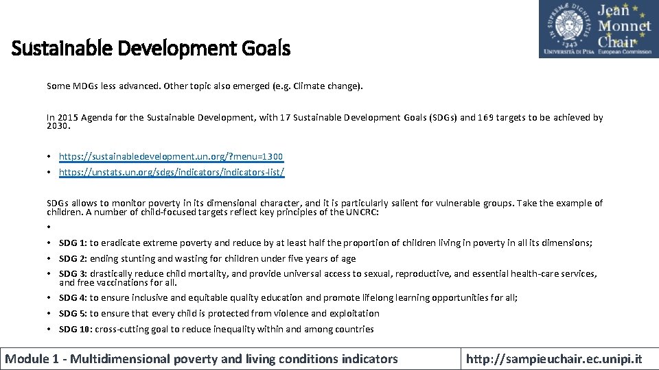Click the Jean Monnet Chair logo

pyautogui.click(x=599, y=29)
